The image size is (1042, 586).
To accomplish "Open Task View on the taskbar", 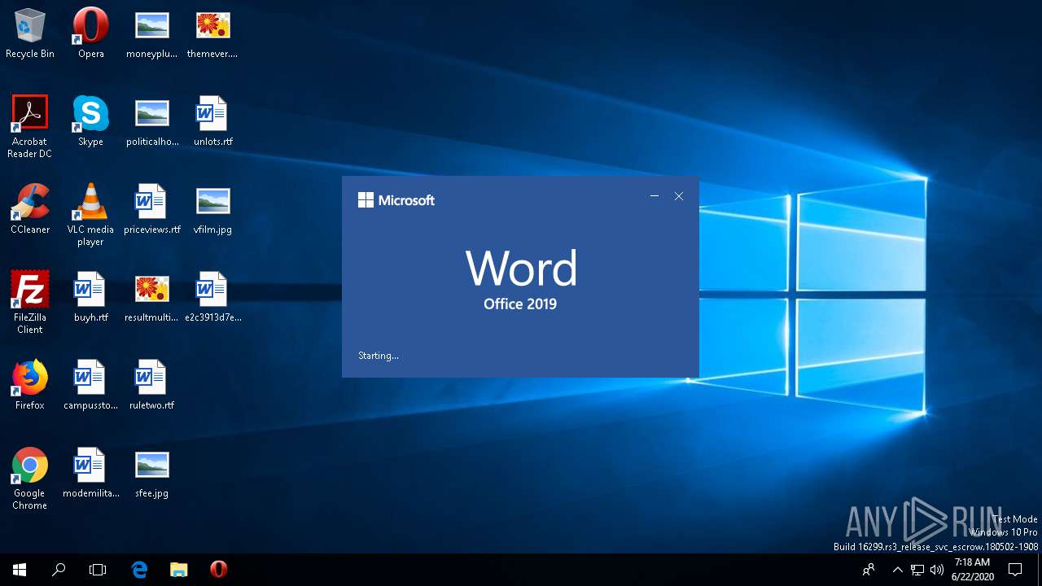I will click(98, 570).
